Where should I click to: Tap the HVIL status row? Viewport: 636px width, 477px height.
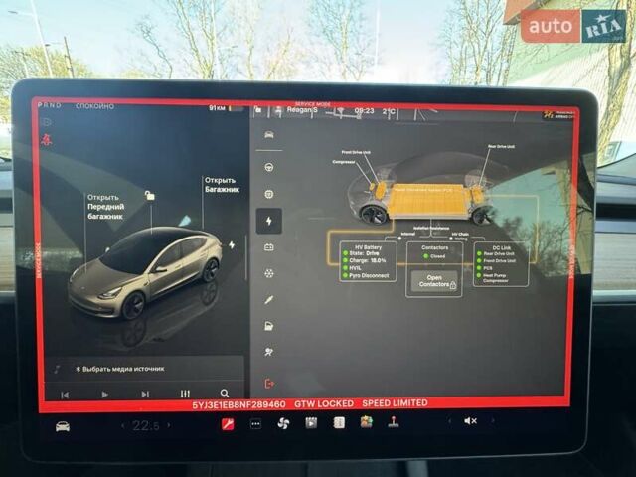point(352,268)
